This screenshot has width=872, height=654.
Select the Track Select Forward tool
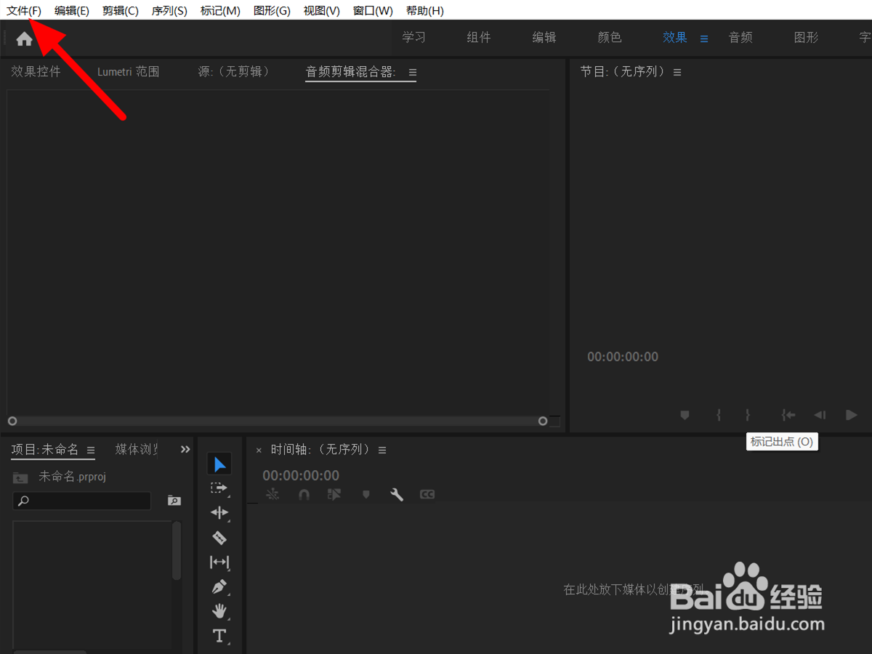click(219, 488)
